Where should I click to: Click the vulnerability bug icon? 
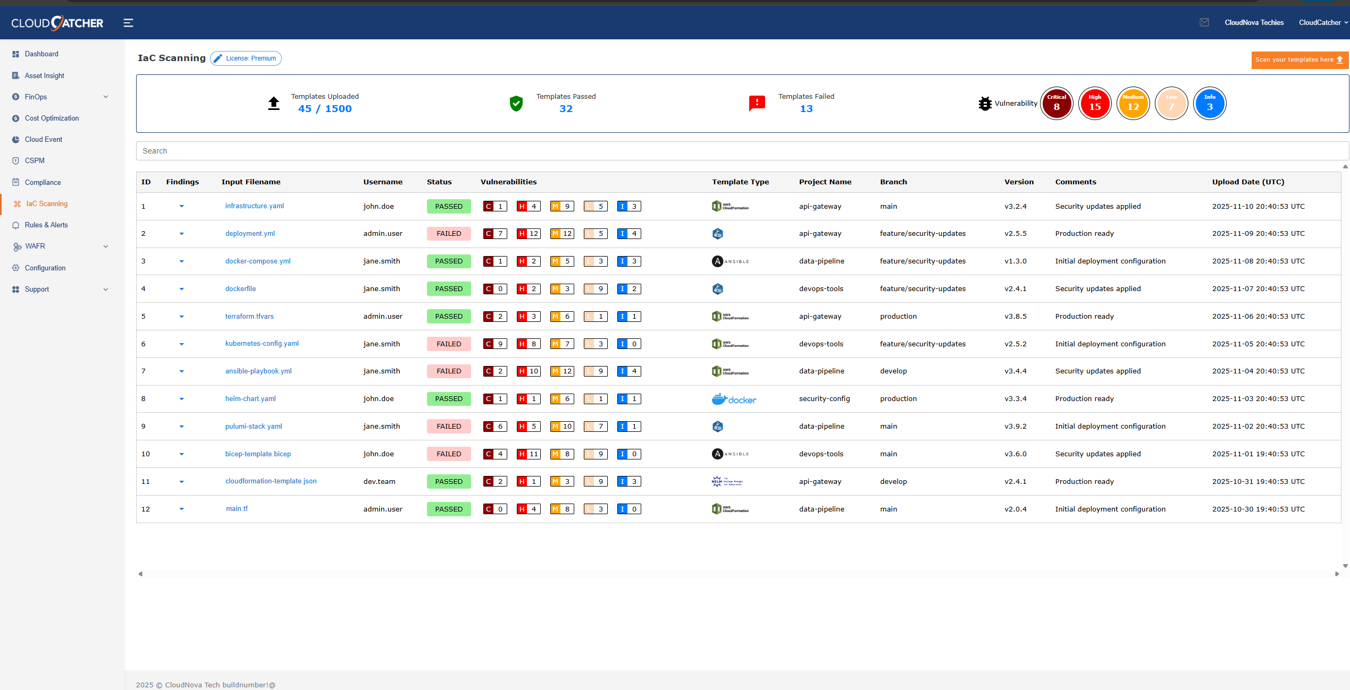(x=985, y=104)
